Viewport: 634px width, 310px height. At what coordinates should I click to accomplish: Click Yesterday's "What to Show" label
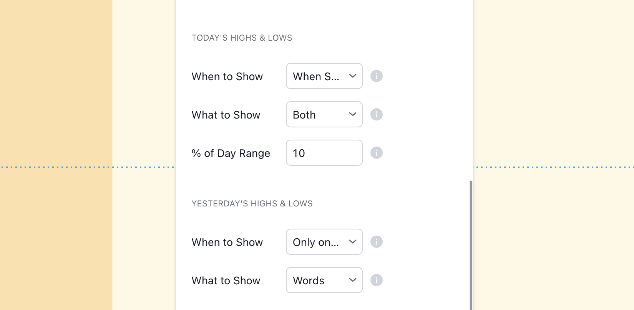(x=226, y=281)
